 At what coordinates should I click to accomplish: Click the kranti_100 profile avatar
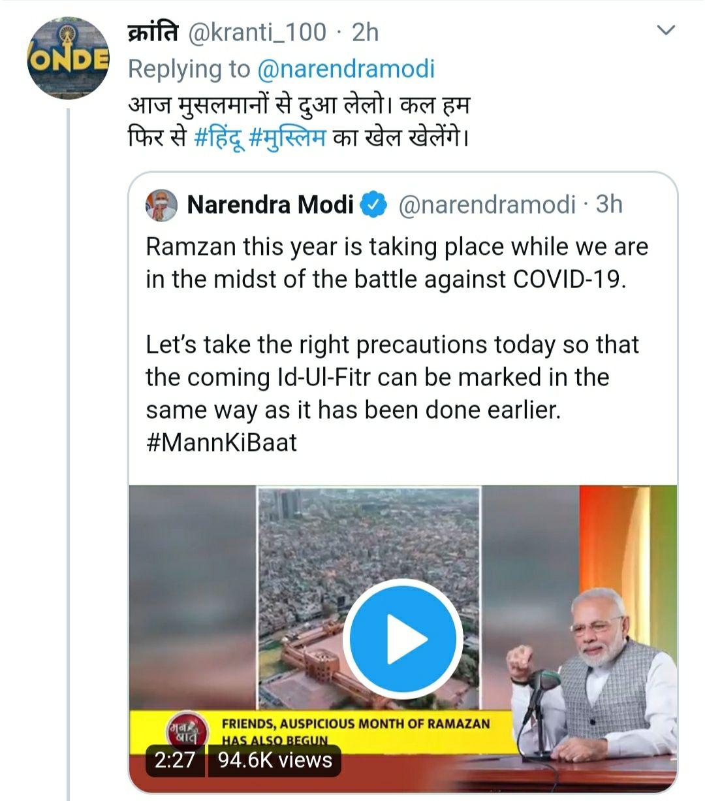point(68,58)
